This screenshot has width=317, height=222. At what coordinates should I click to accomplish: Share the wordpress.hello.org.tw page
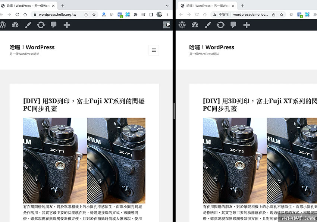(x=86, y=14)
